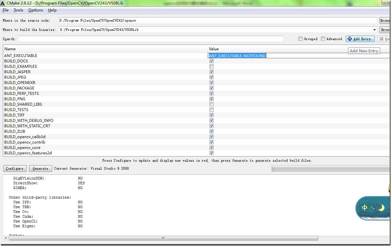Uncheck the BUILD_DOCS checkbox
The image size is (391, 246).
pos(211,61)
